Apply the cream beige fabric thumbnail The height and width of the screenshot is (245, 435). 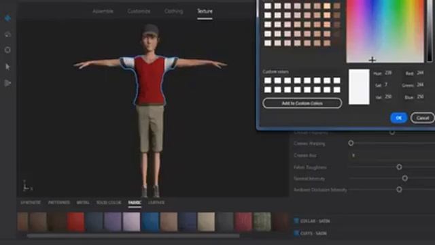[206, 222]
